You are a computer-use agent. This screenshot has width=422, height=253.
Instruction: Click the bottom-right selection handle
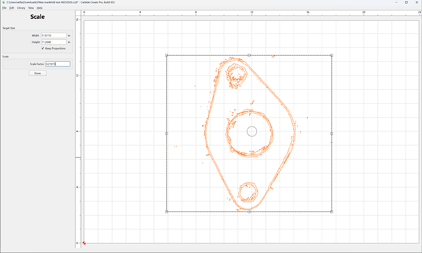point(331,211)
